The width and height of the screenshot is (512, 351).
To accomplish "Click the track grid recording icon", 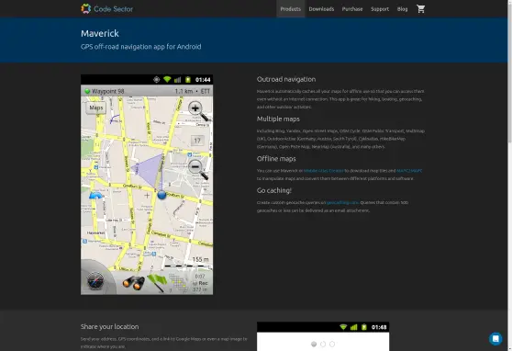I will [x=178, y=283].
